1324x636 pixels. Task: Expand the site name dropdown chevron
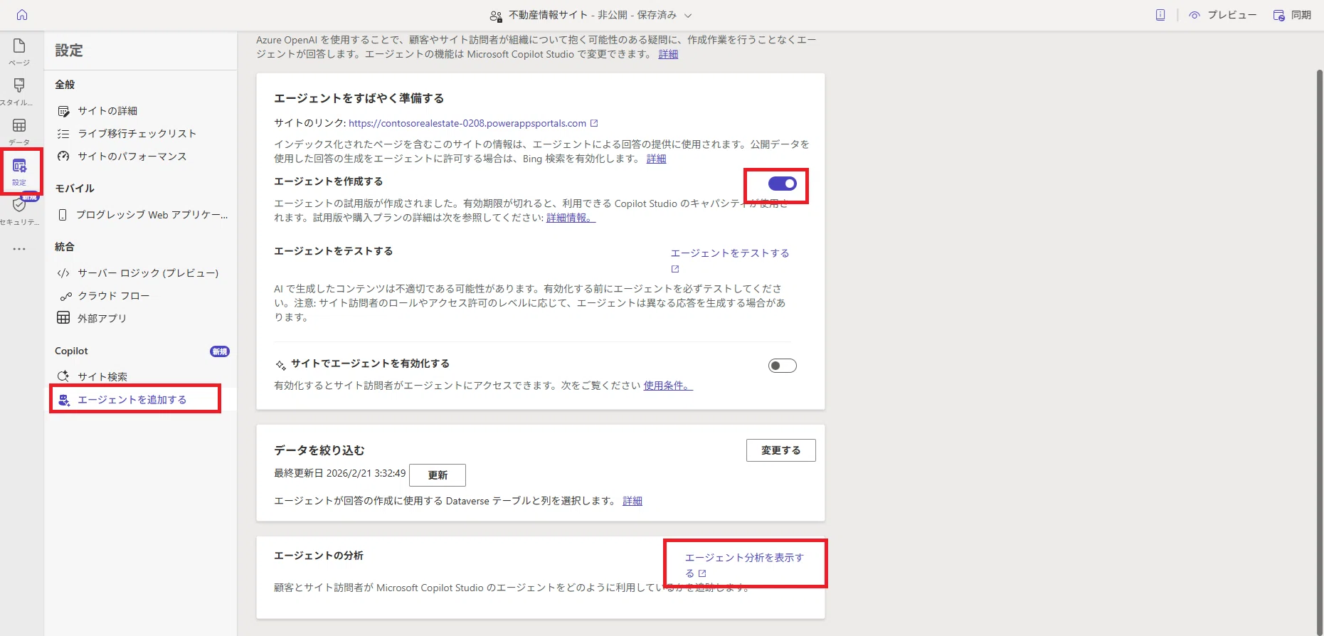pos(688,16)
